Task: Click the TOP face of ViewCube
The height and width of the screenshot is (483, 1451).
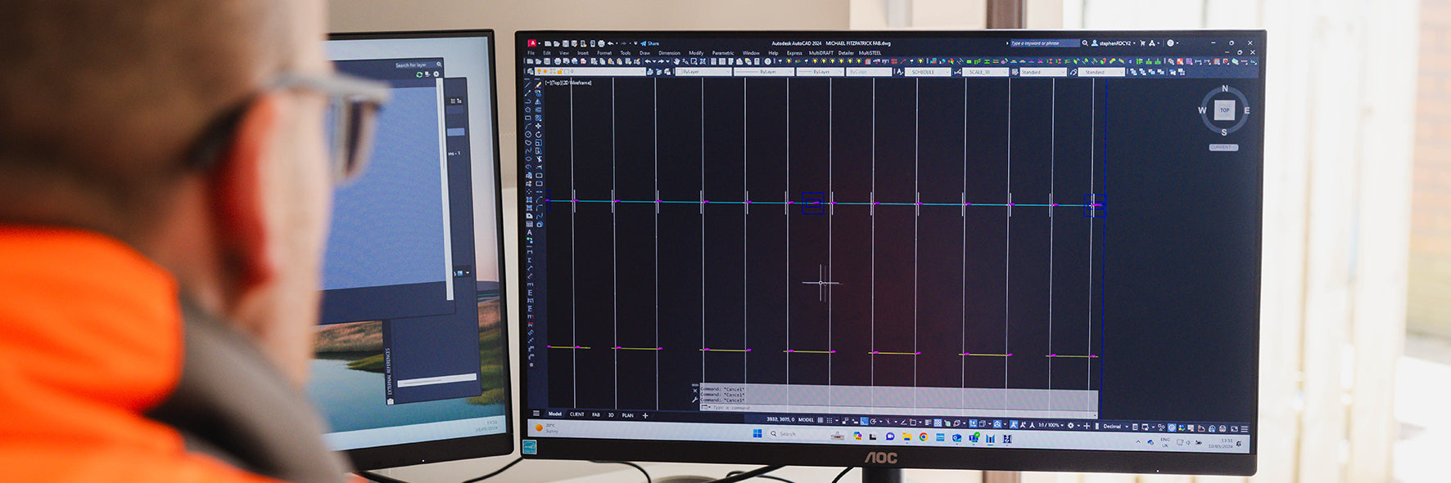Action: tap(1224, 110)
